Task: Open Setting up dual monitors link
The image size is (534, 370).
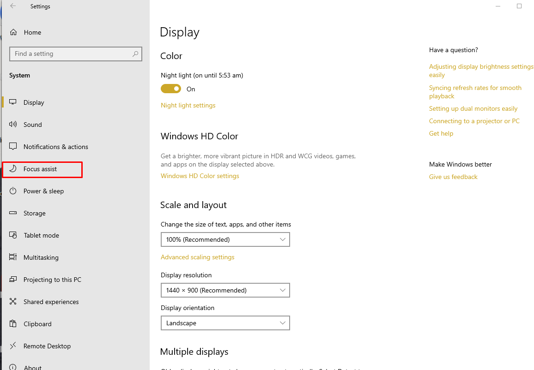Action: click(x=473, y=108)
